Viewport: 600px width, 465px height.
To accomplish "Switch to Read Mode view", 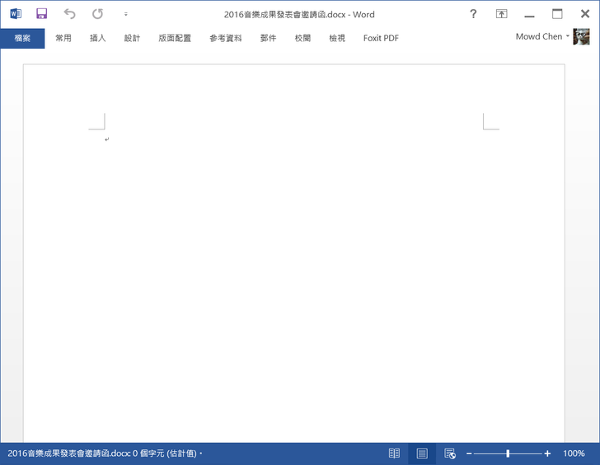I will (394, 453).
